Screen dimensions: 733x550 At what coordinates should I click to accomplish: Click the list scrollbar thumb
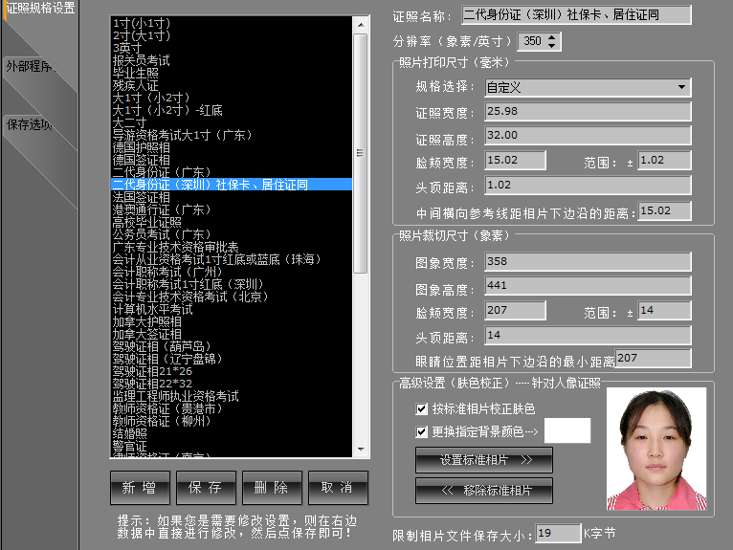(x=361, y=153)
